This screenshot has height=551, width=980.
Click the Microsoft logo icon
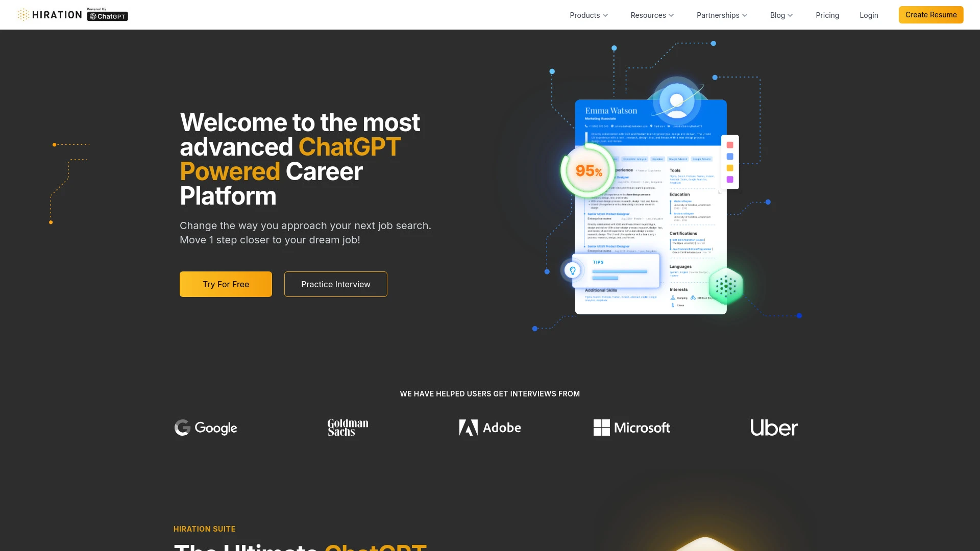point(600,427)
